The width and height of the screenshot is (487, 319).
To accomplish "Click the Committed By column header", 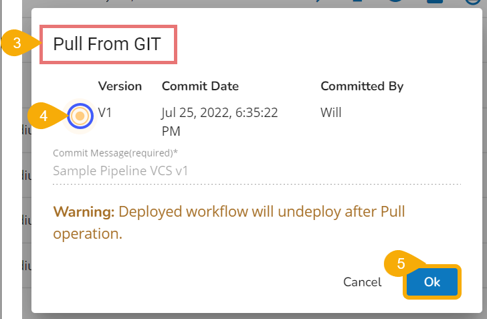I will (x=362, y=86).
